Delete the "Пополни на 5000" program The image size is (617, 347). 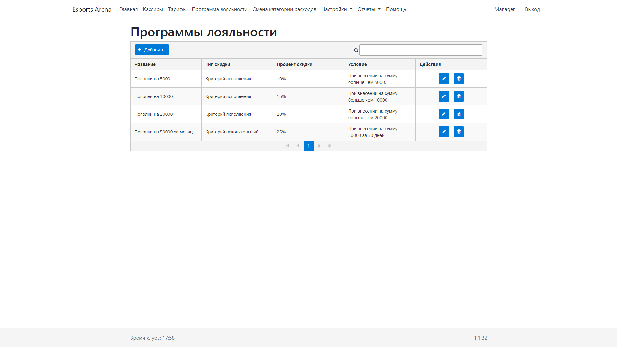459,78
